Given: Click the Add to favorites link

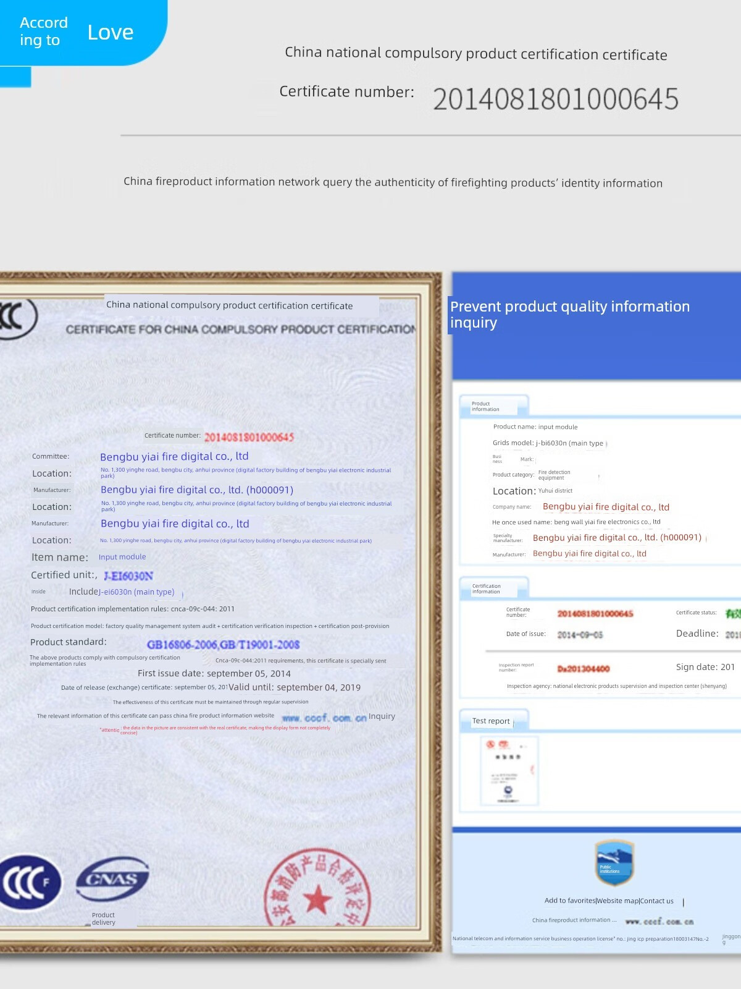Looking at the screenshot, I should pos(569,901).
